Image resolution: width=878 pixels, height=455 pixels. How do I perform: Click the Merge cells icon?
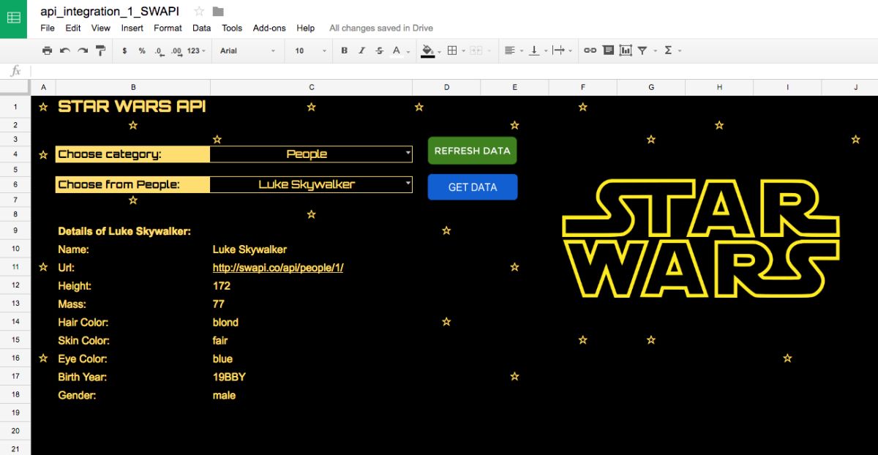pos(477,50)
